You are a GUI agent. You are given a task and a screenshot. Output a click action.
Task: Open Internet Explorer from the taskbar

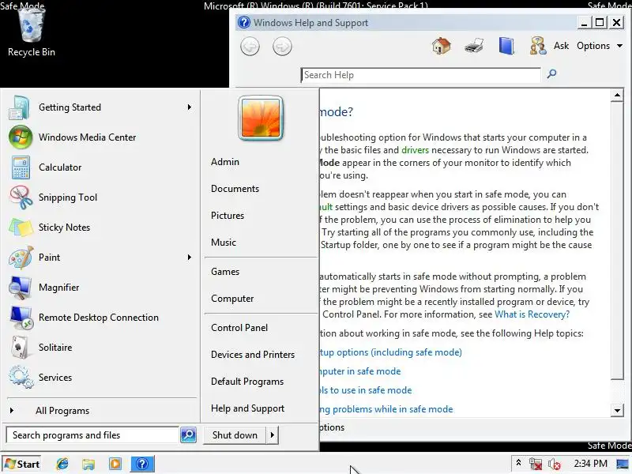click(x=62, y=464)
